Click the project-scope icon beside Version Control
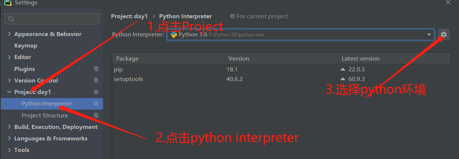Screen dimensions: 459x159 [x=96, y=80]
